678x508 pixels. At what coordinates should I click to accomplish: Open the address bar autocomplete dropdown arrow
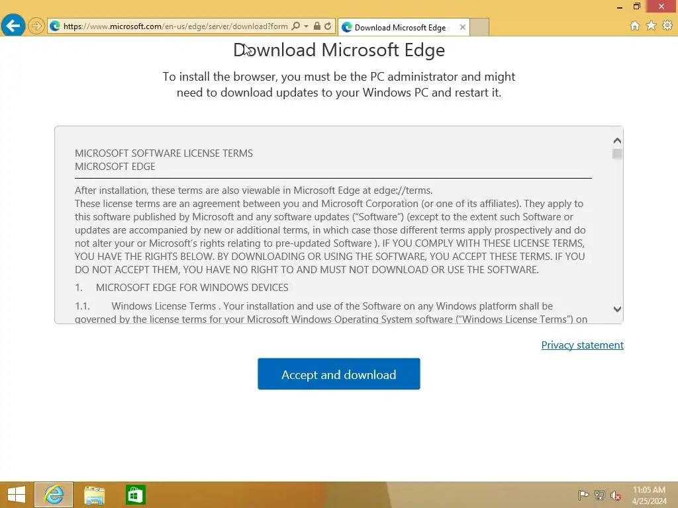(x=306, y=26)
